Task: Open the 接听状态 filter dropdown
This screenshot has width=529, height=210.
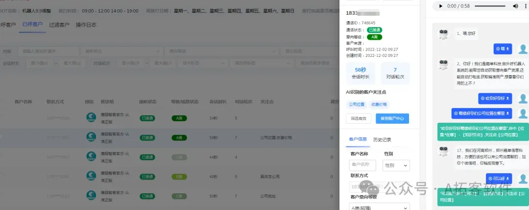Action: (121, 51)
